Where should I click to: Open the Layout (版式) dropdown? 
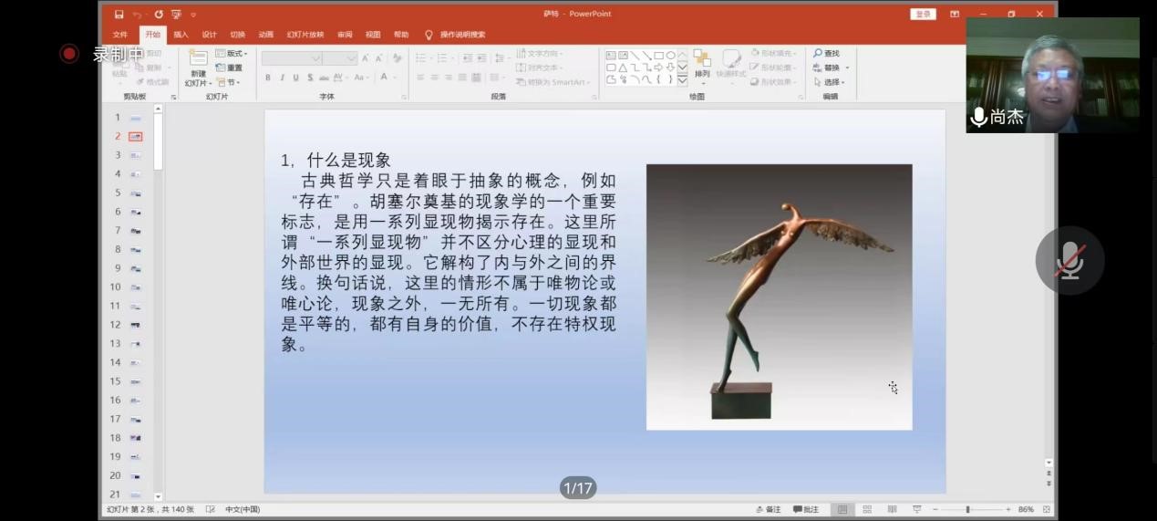click(x=232, y=54)
